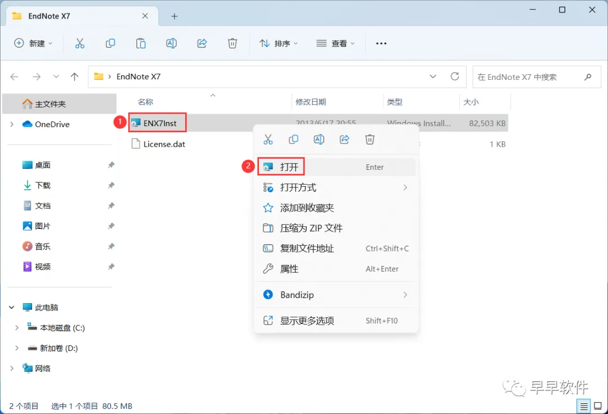Select the ENX7Inst file

160,123
